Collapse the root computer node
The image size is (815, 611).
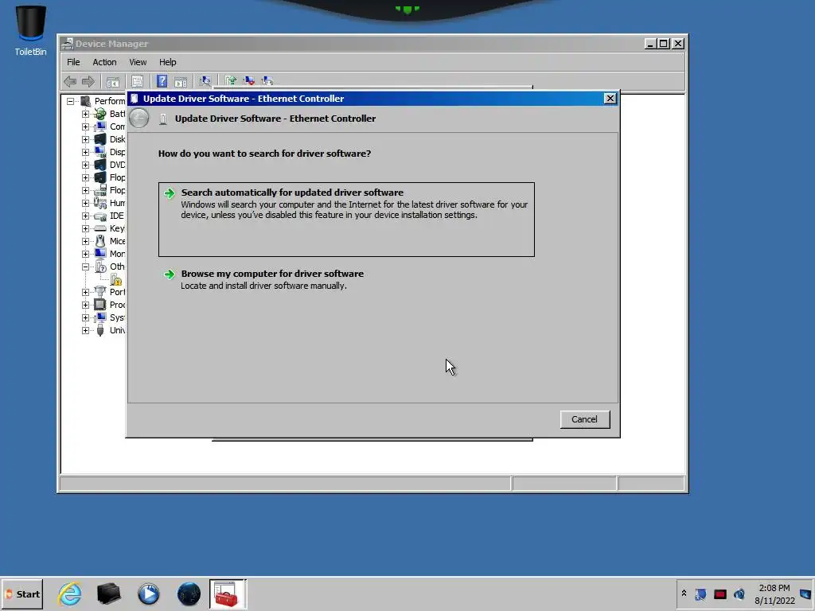[x=70, y=101]
